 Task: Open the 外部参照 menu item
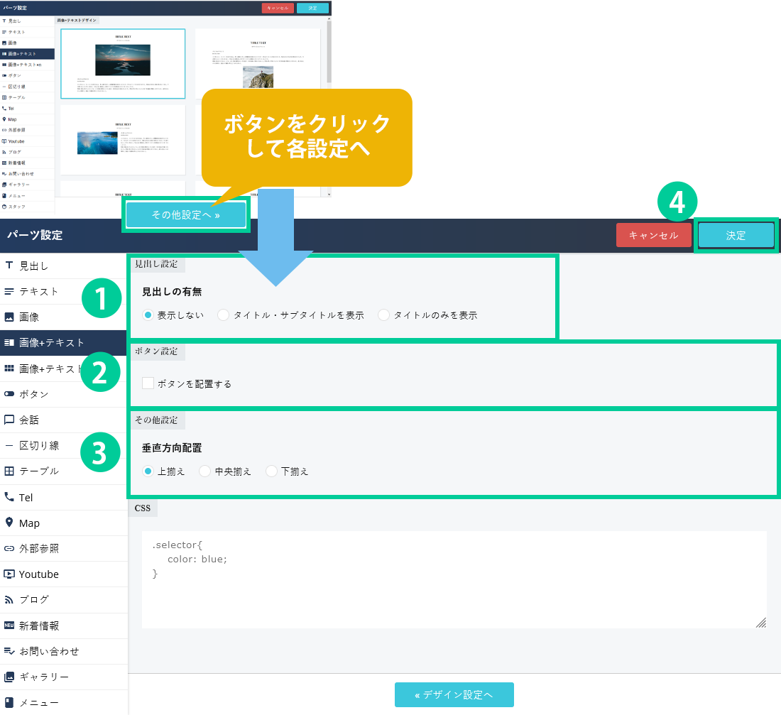click(x=39, y=548)
